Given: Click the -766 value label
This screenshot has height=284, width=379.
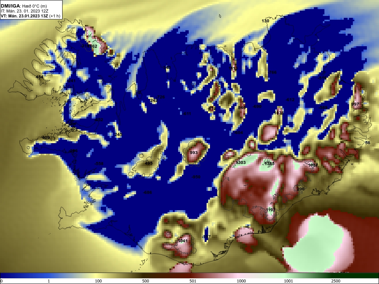Looking at the screenshot, I should click(272, 72).
